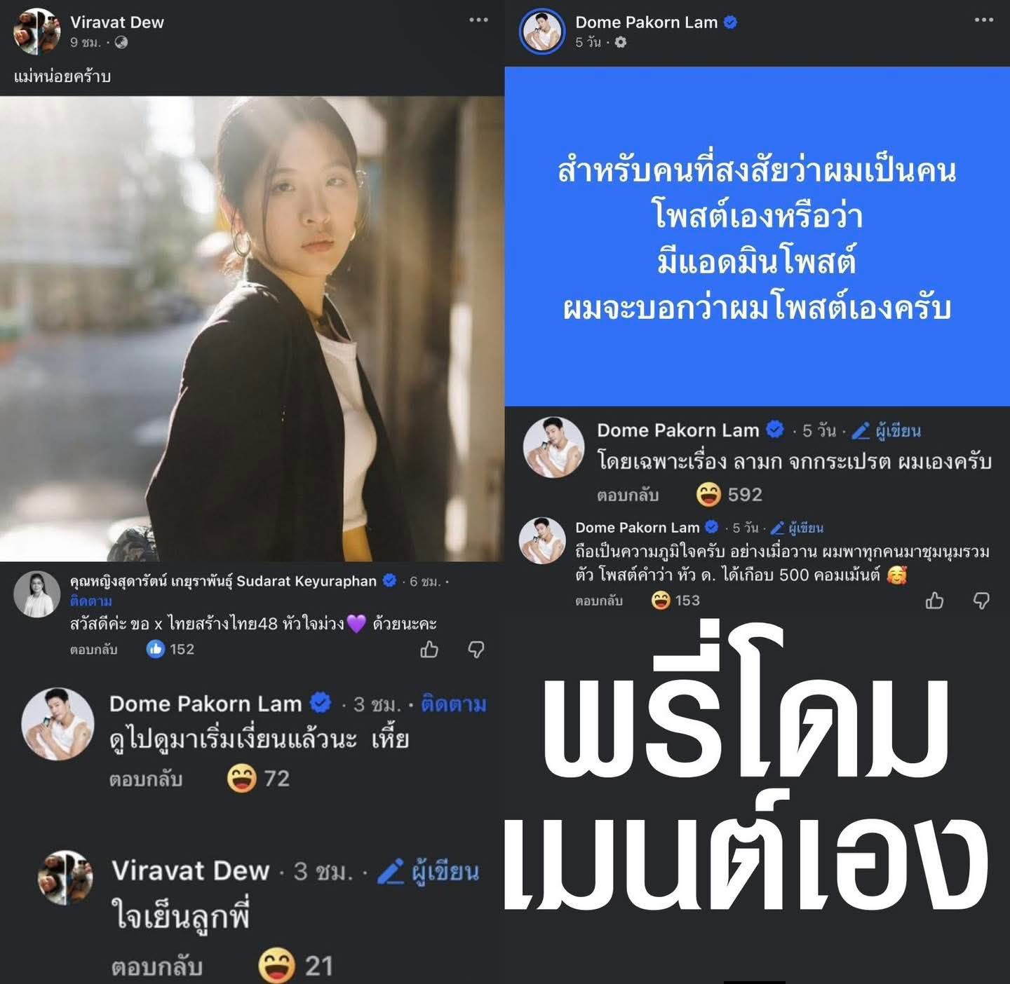This screenshot has width=1010, height=984.
Task: Reply to ดูไปดูมาเริ่มเงี่ยนแล้วนะ comment
Action: tap(146, 779)
